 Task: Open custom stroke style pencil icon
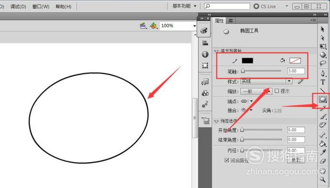coord(300,81)
